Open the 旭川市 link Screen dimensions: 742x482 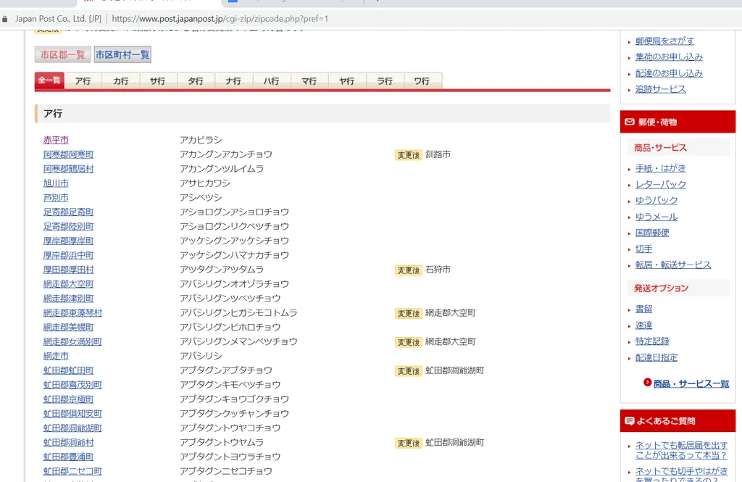[x=56, y=183]
